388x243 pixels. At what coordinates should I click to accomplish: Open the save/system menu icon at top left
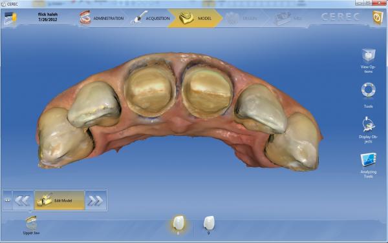[x=10, y=18]
